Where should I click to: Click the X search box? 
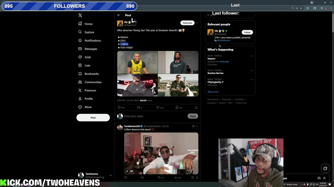pos(230,15)
